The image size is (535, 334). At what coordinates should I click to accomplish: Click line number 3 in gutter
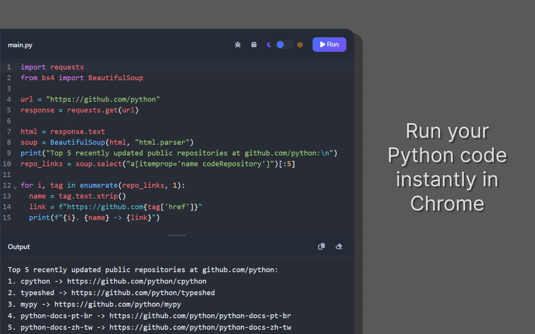(x=9, y=89)
